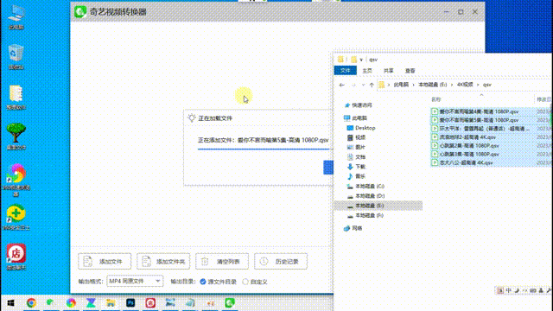Open the yellow folder desktop icon

tap(16, 98)
